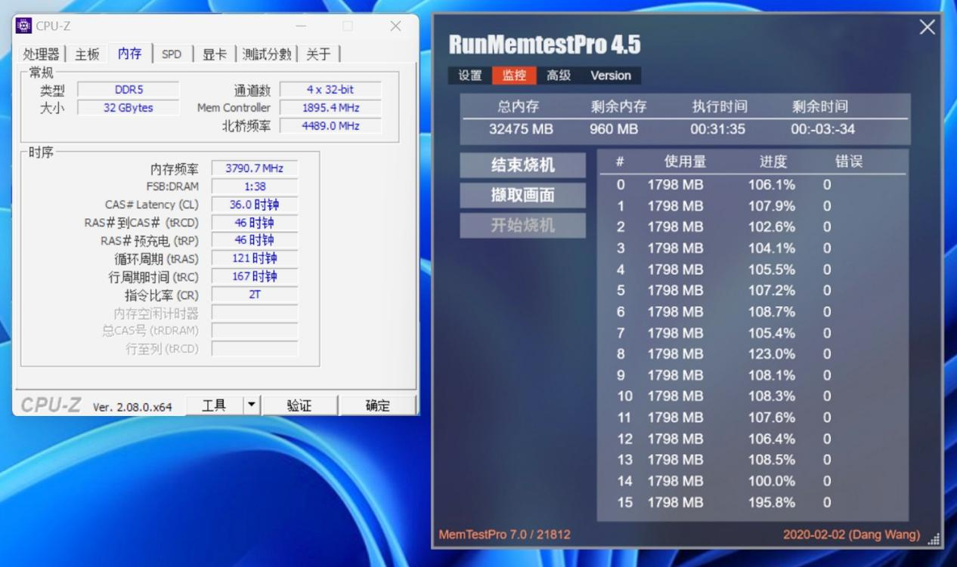Click the 撷取画面 button

(522, 196)
